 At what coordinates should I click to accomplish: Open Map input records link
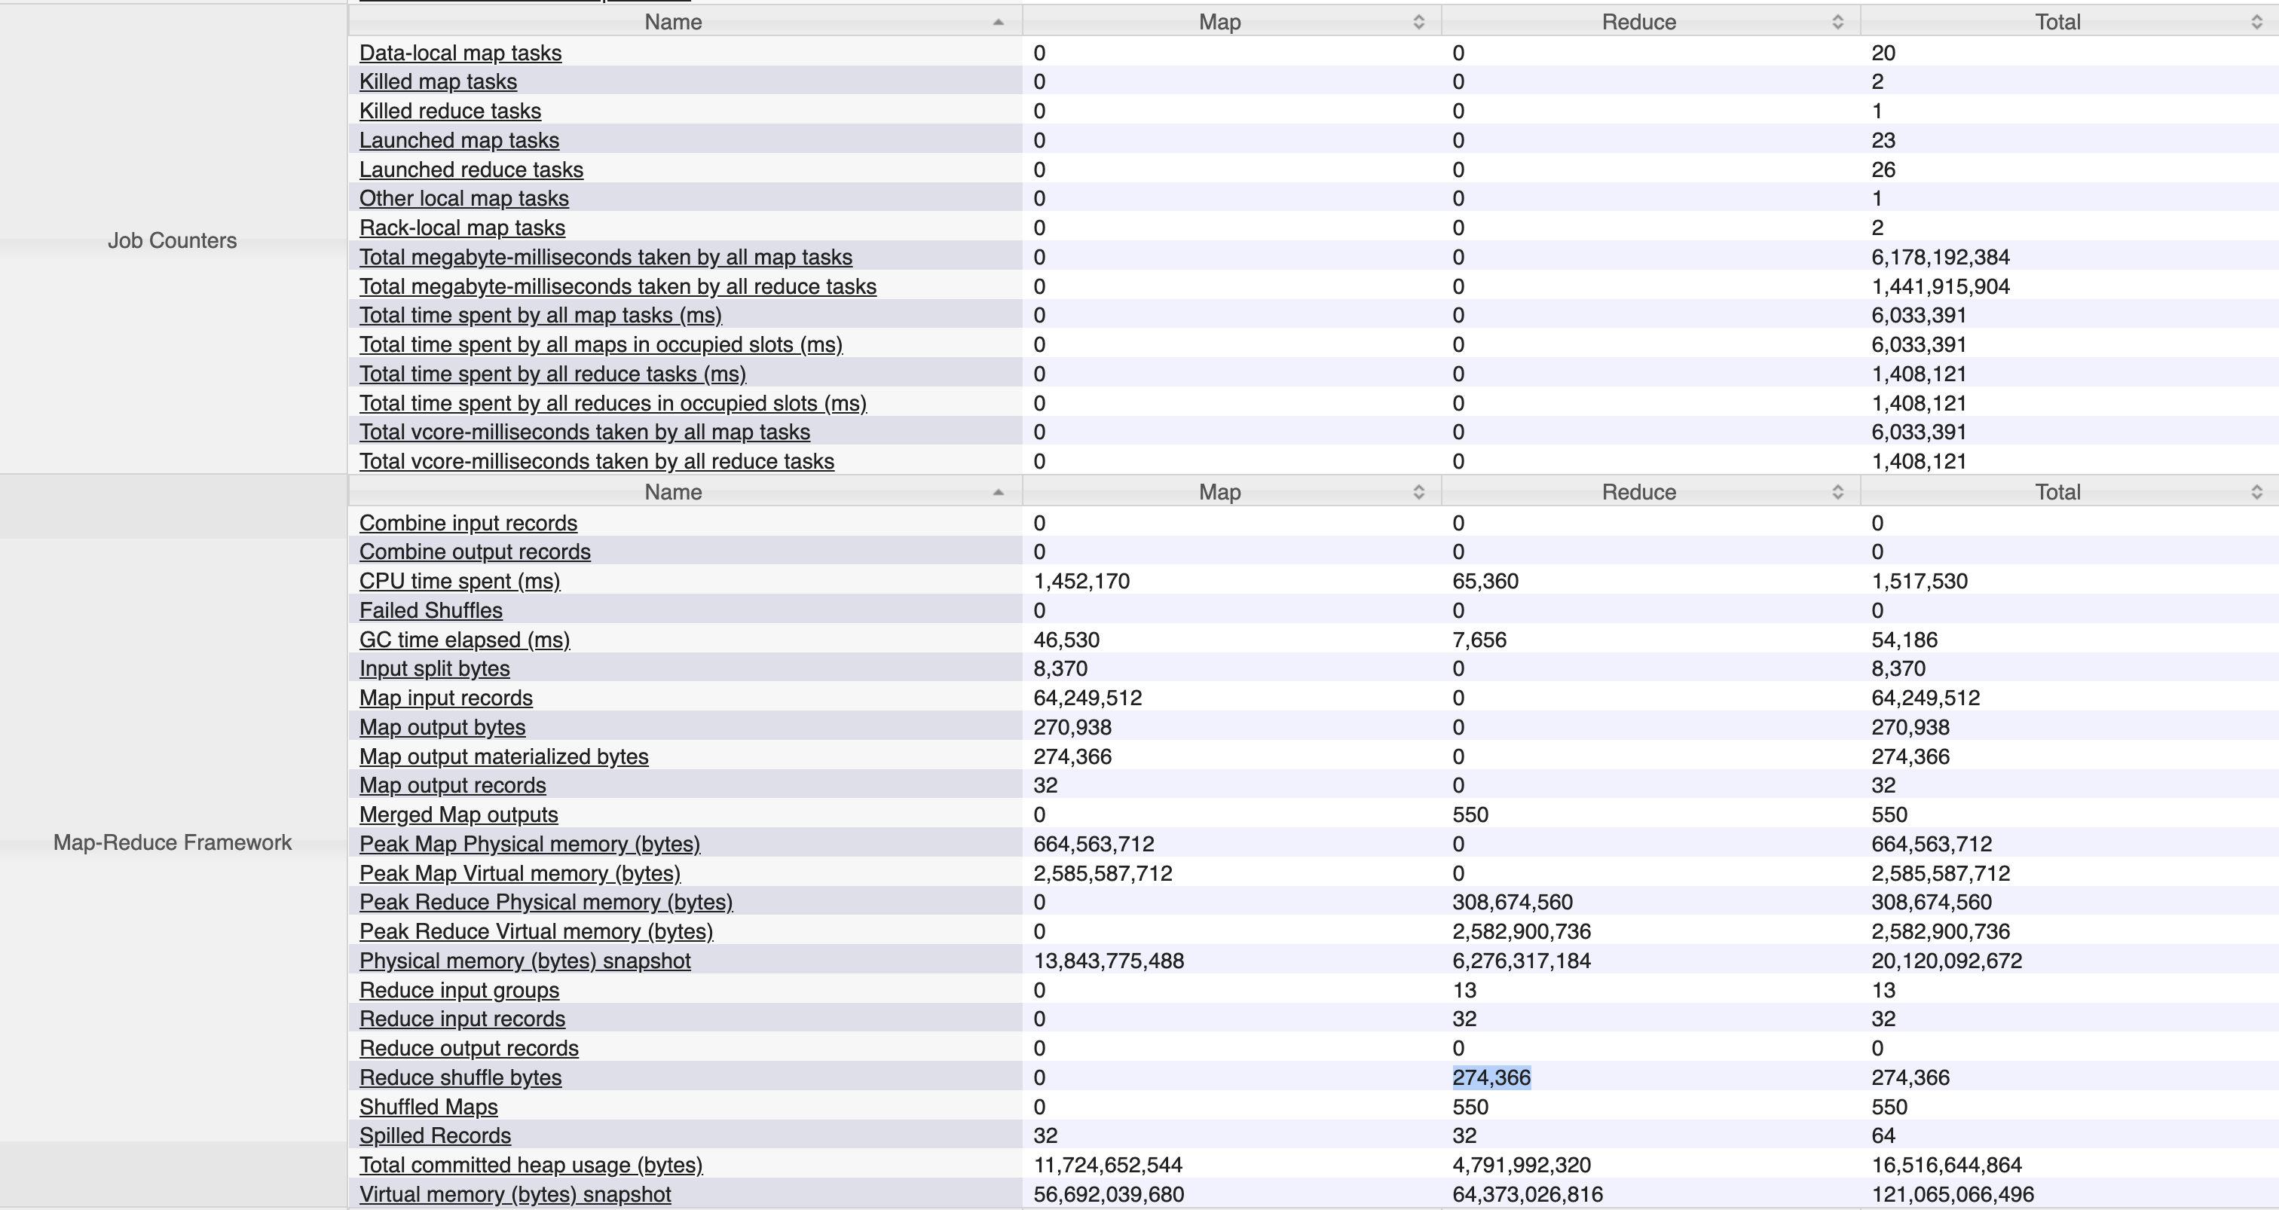pyautogui.click(x=446, y=698)
